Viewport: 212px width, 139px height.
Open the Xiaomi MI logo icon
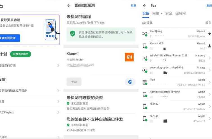coord(129,57)
